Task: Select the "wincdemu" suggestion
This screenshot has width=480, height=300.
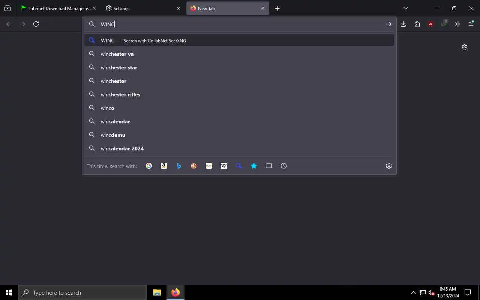Action: [x=239, y=135]
